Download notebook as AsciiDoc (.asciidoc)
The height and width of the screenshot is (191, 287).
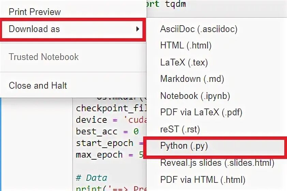pyautogui.click(x=198, y=29)
